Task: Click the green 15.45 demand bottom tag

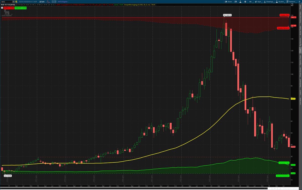Action: click(293, 173)
